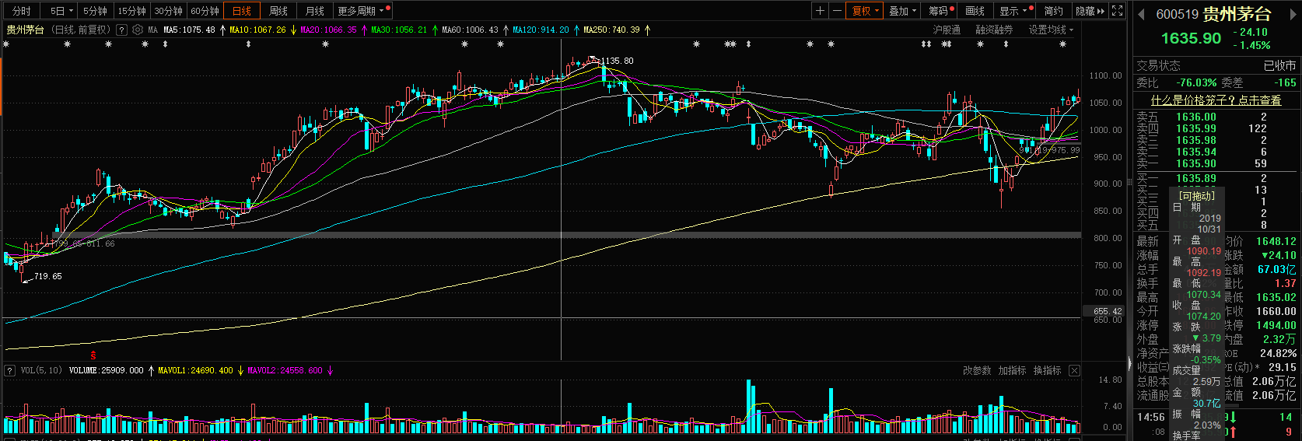Expand the 设置均线 dropdown
The image size is (1302, 441).
[x=1051, y=30]
